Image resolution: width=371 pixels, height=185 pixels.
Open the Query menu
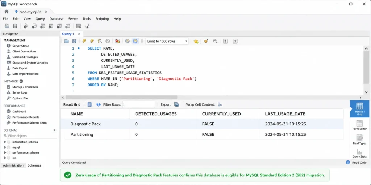point(40,19)
